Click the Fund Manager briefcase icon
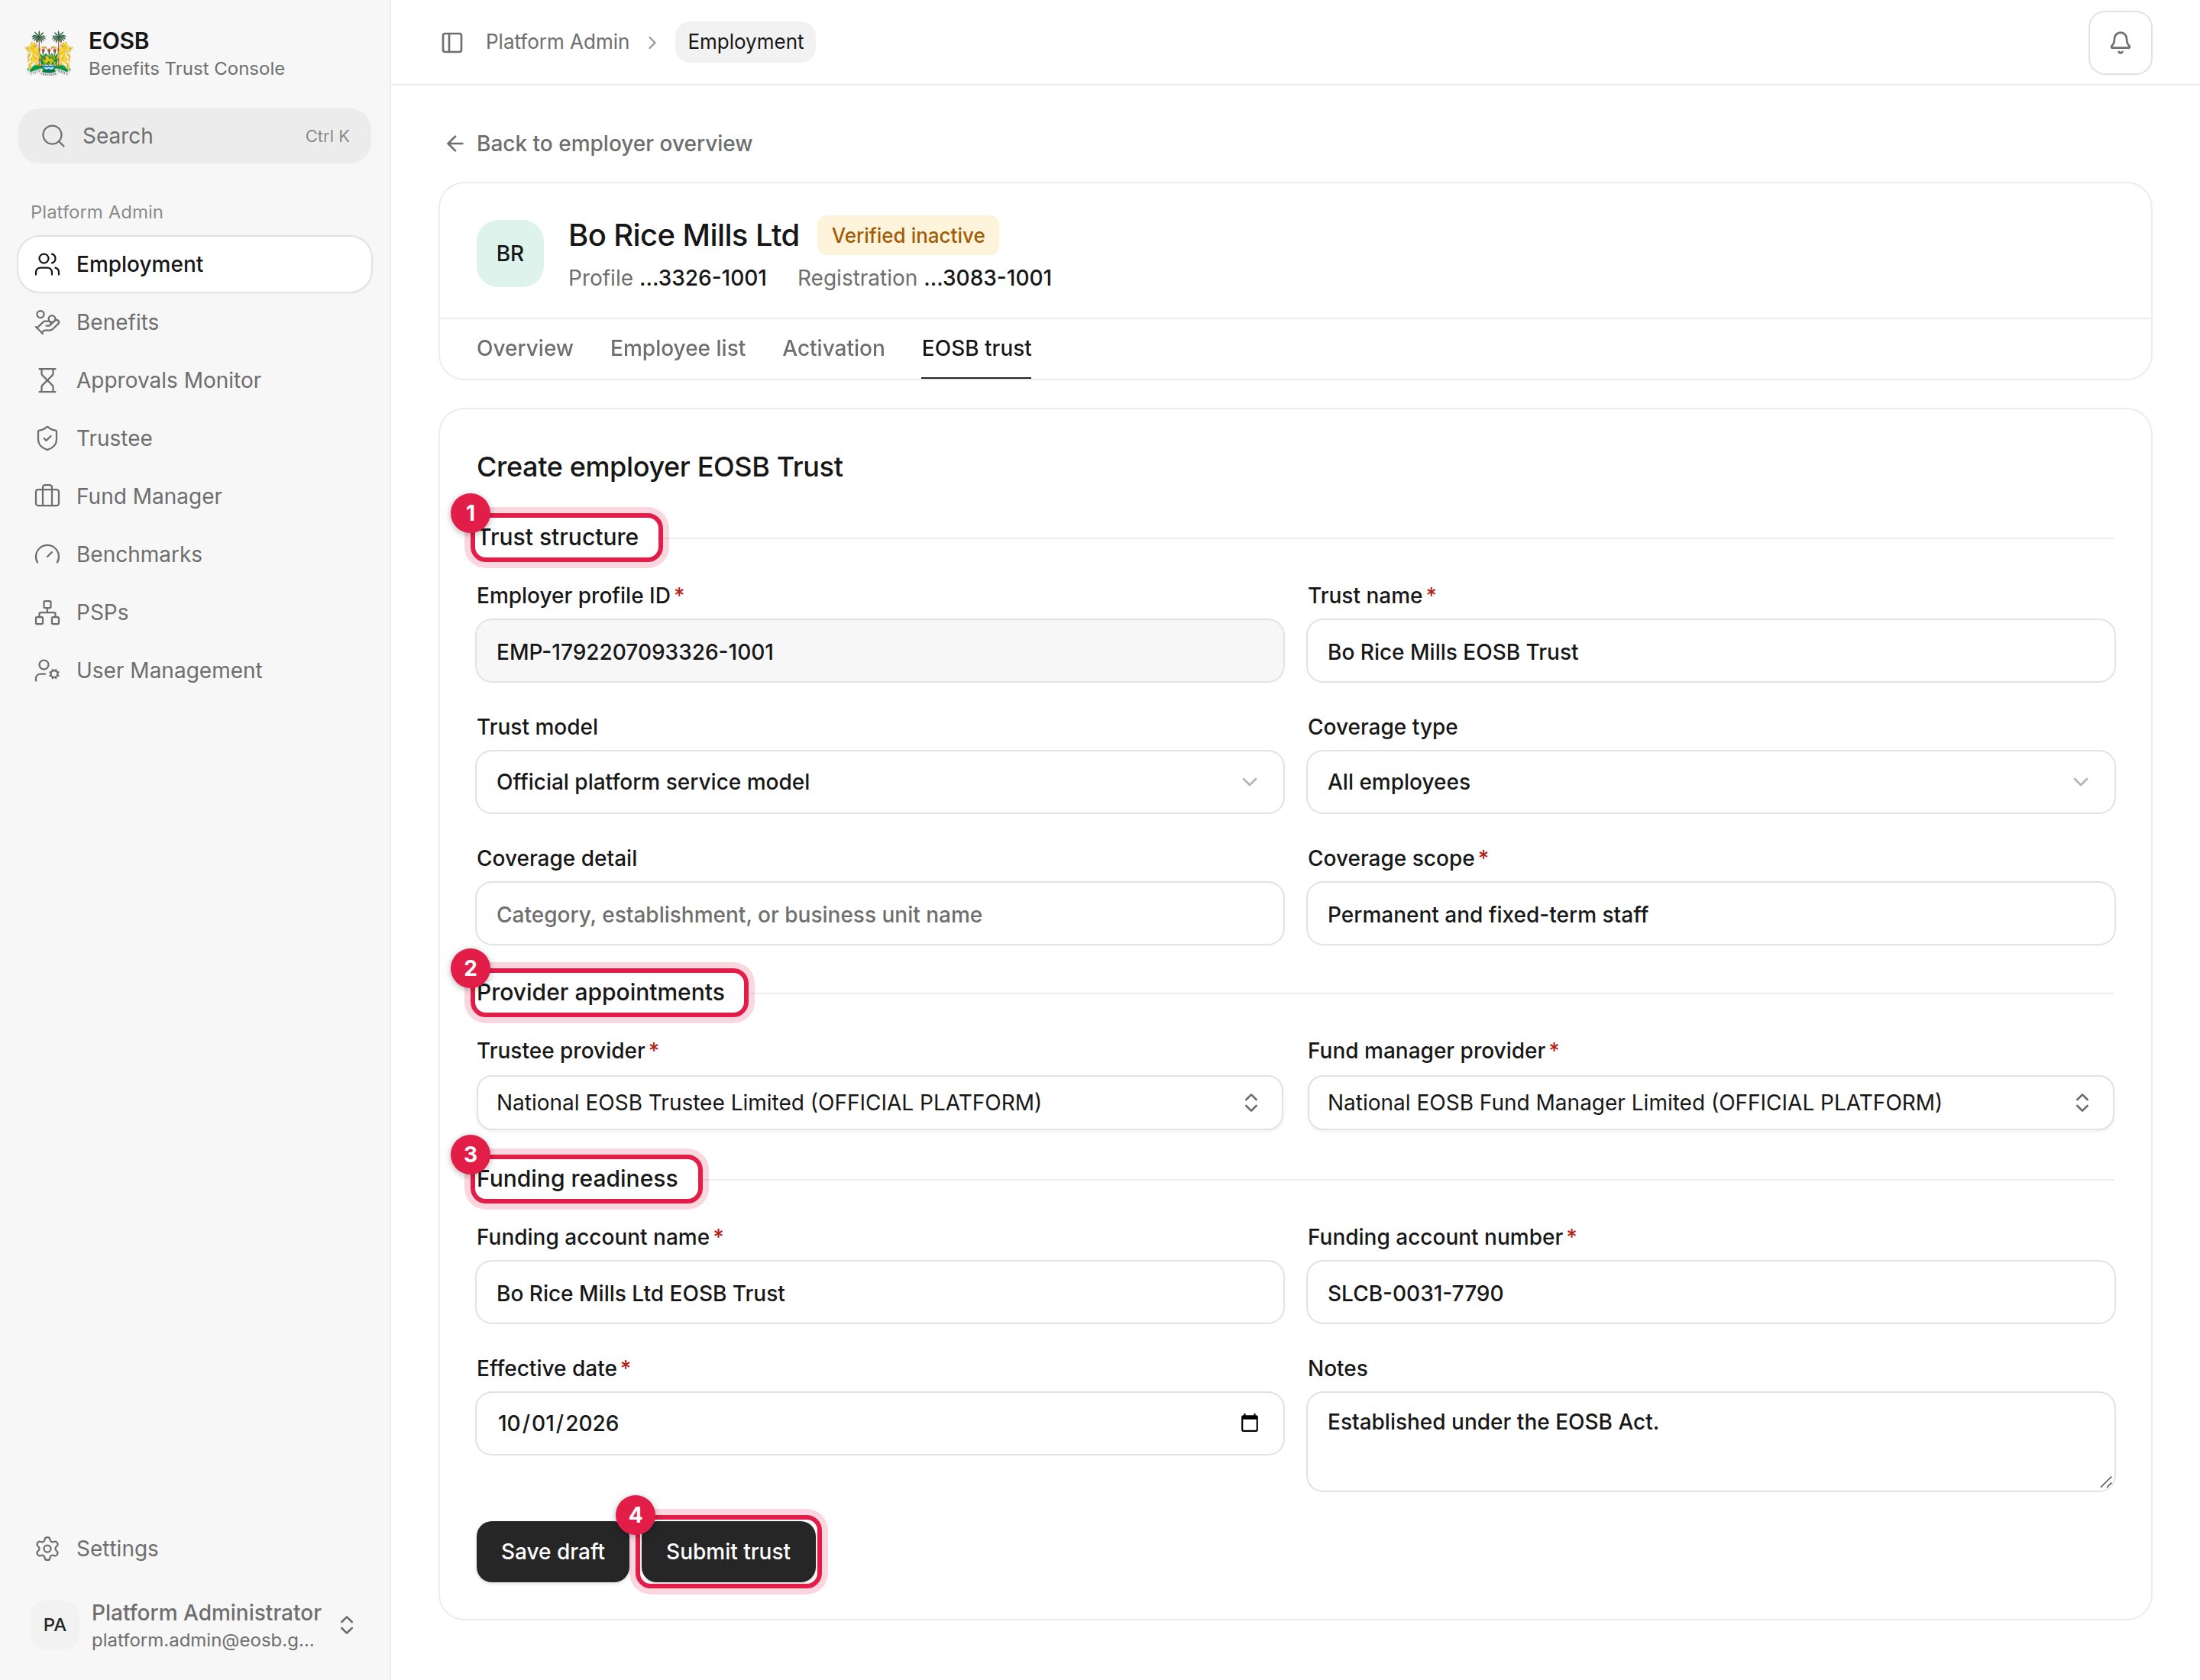 coord(47,496)
